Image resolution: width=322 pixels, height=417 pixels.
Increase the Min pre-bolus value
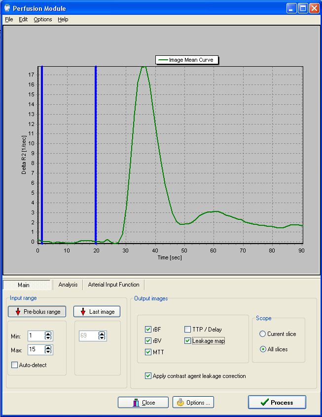pyautogui.click(x=48, y=334)
